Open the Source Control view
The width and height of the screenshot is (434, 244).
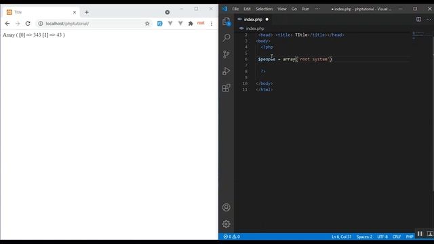[x=226, y=54]
